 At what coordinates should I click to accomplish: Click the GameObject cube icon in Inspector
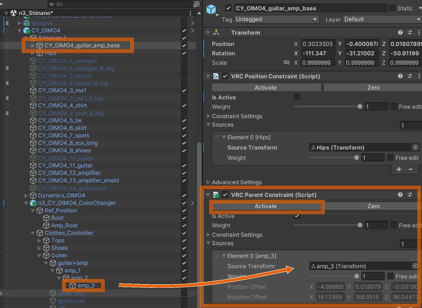[x=211, y=9]
